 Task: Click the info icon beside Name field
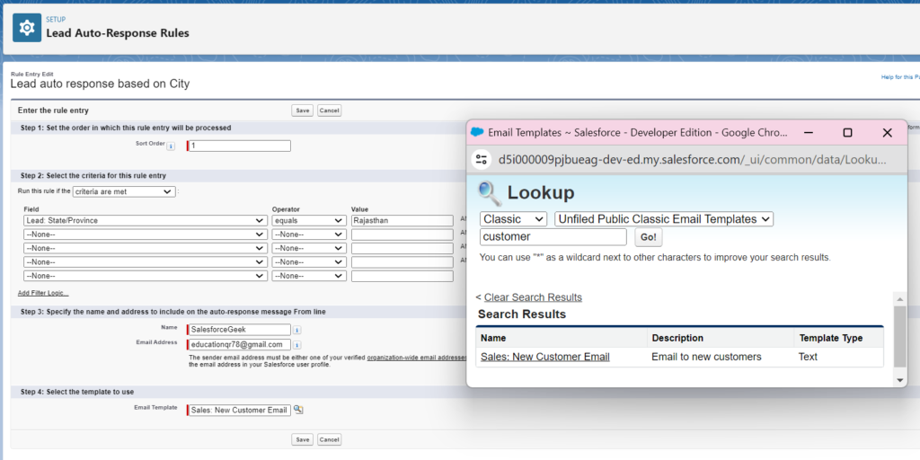pos(296,330)
